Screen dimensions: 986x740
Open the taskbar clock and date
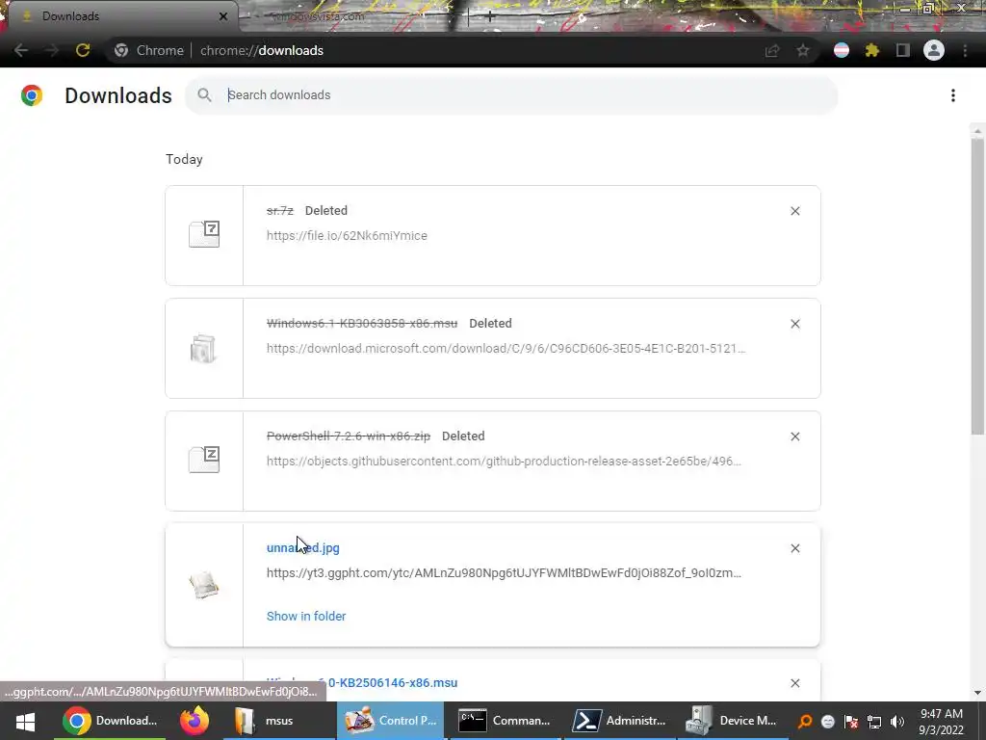942,722
